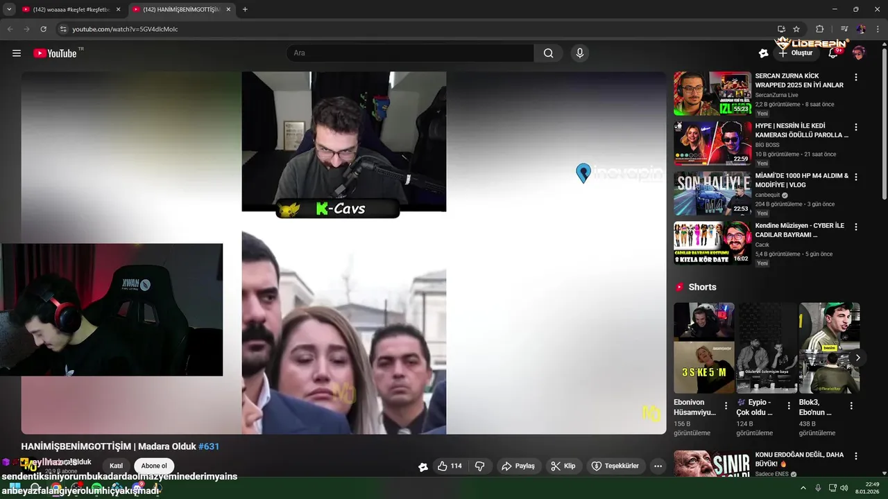The width and height of the screenshot is (888, 499).
Task: Close the HANİMİŞBENİMGOTTİŞİM tab
Action: click(229, 10)
